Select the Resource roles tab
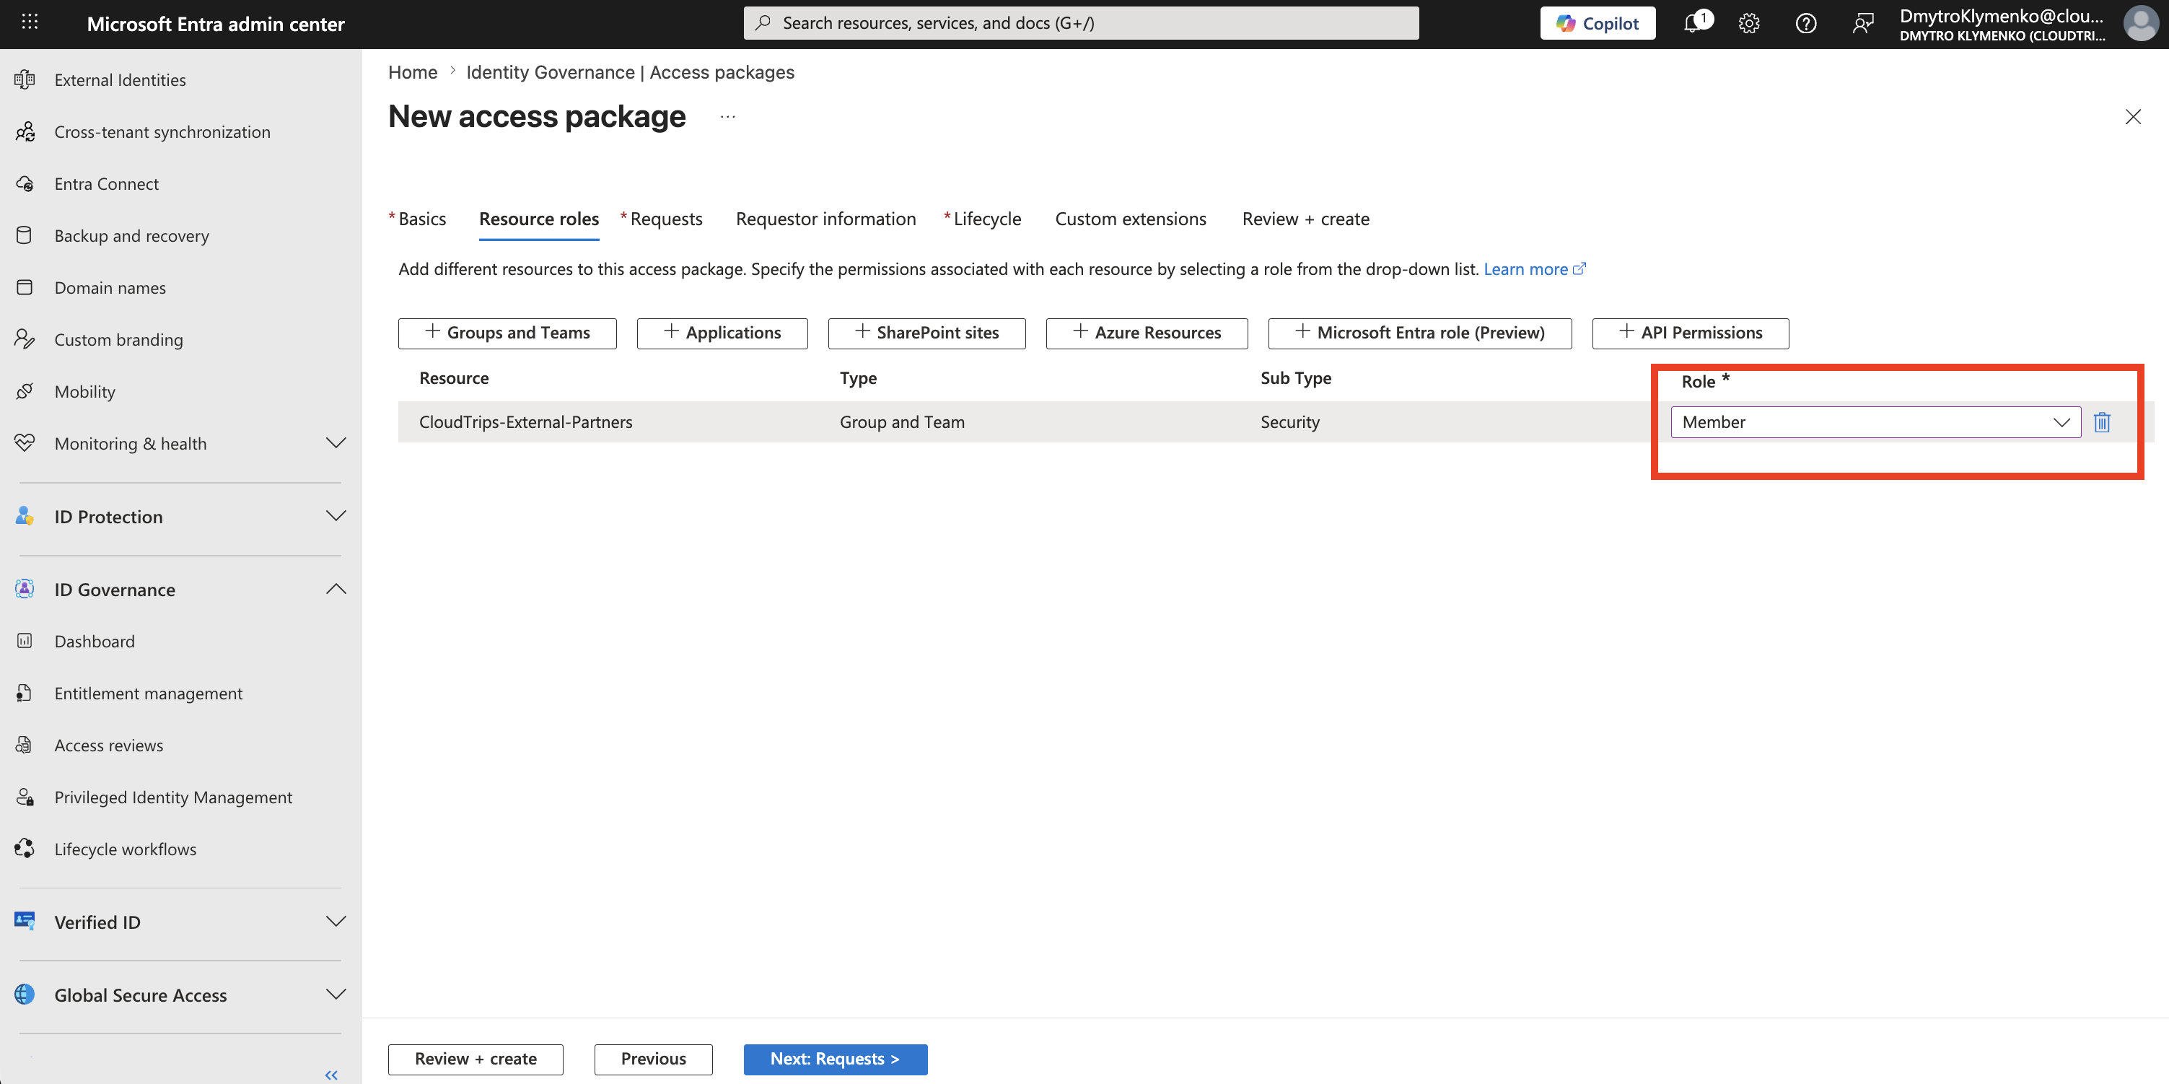Viewport: 2169px width, 1084px height. 539,219
